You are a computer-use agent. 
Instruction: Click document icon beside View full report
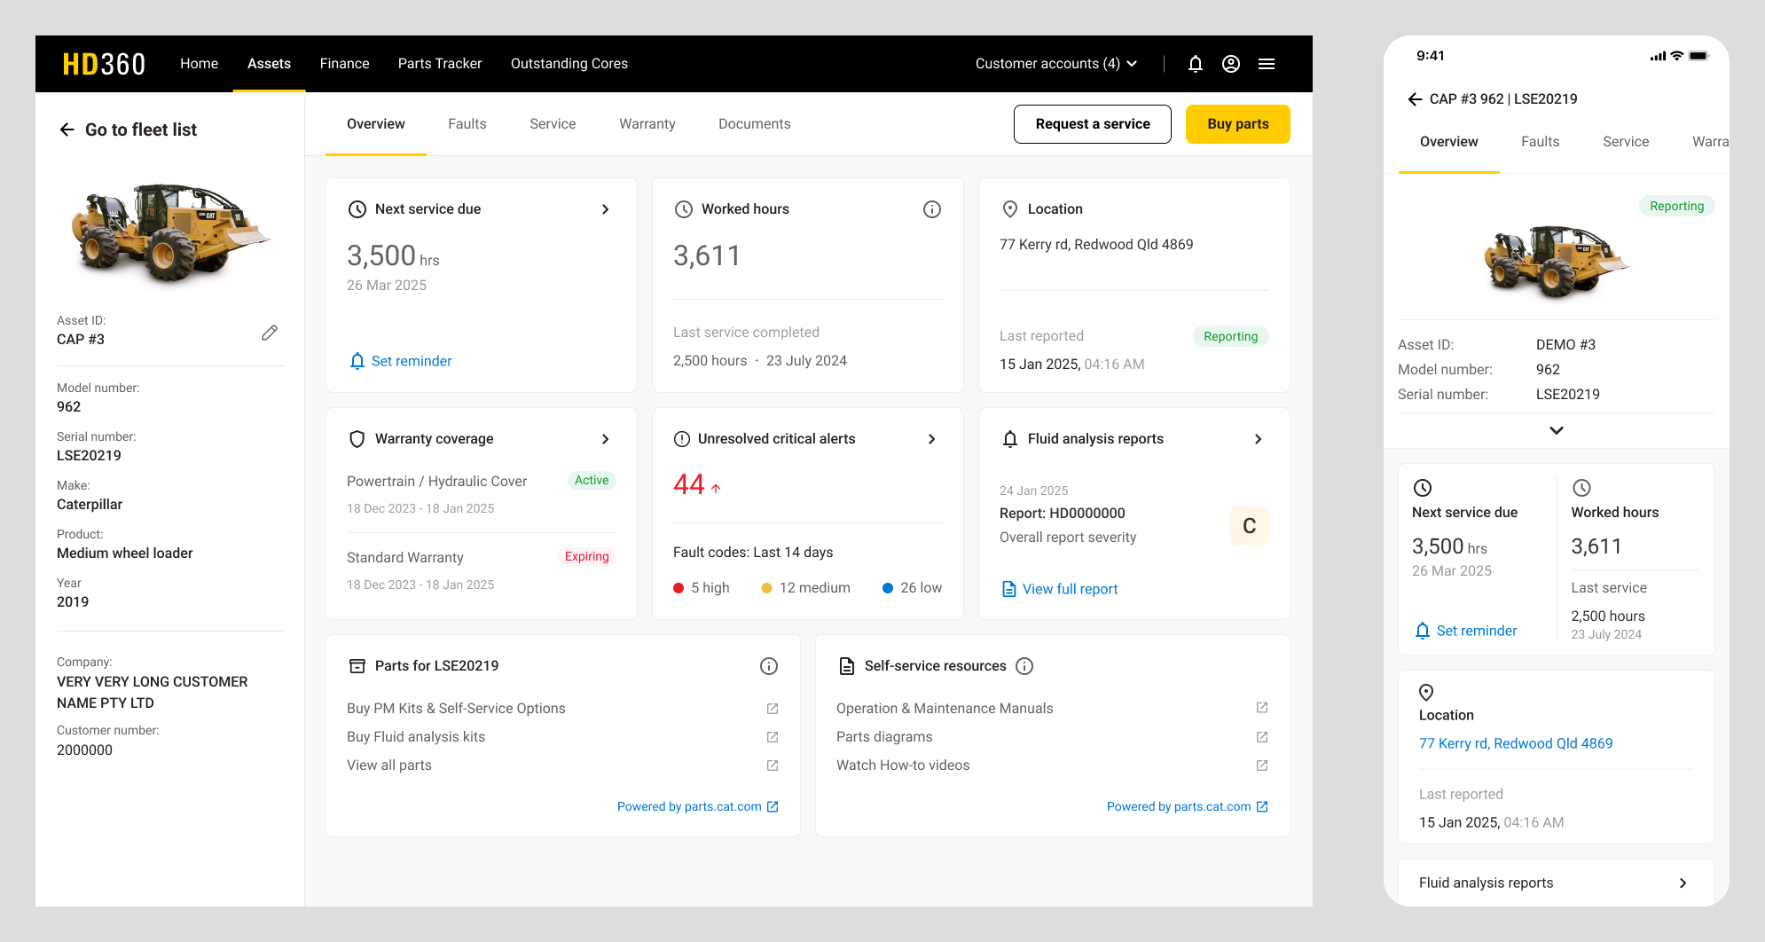(x=1008, y=589)
